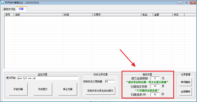Click the 全部删除 button

click(x=185, y=91)
